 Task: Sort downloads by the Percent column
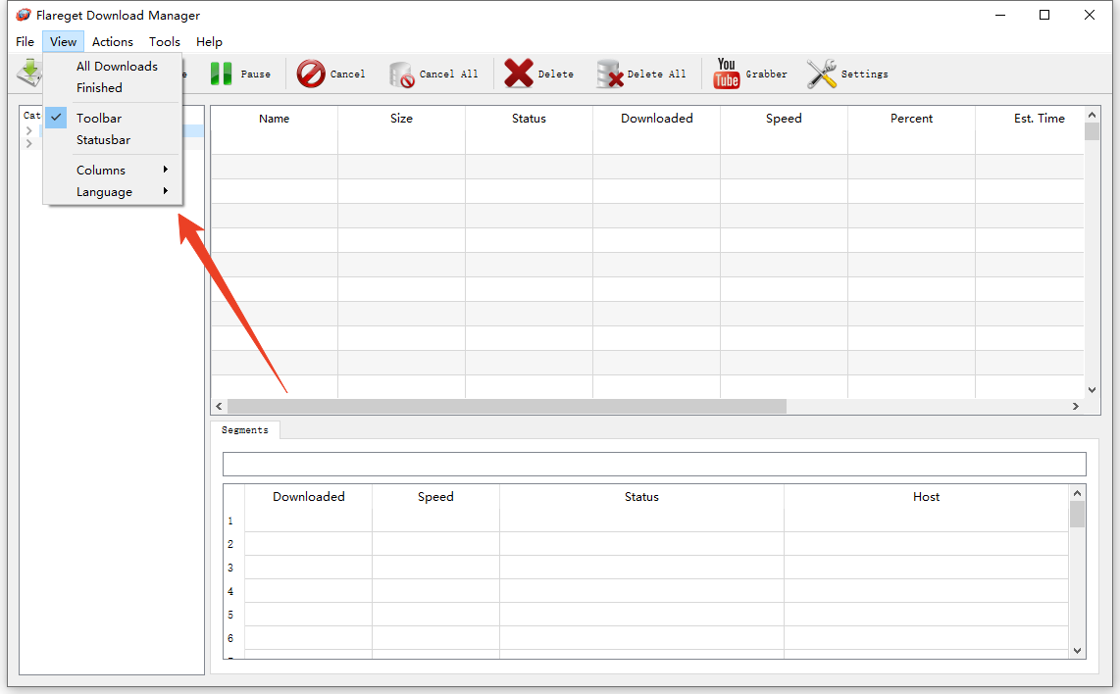(x=911, y=119)
